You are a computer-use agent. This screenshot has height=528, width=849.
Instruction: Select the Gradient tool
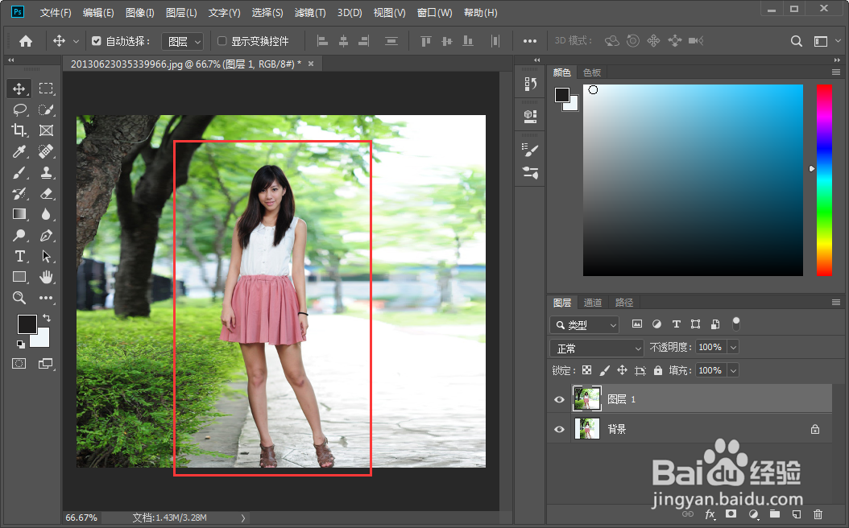tap(19, 214)
